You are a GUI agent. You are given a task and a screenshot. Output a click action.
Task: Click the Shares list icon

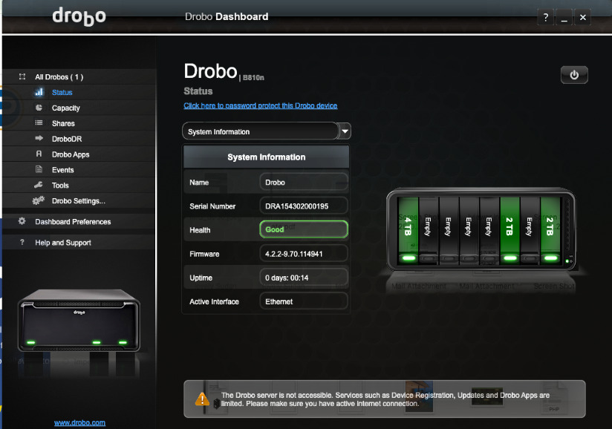click(x=39, y=123)
